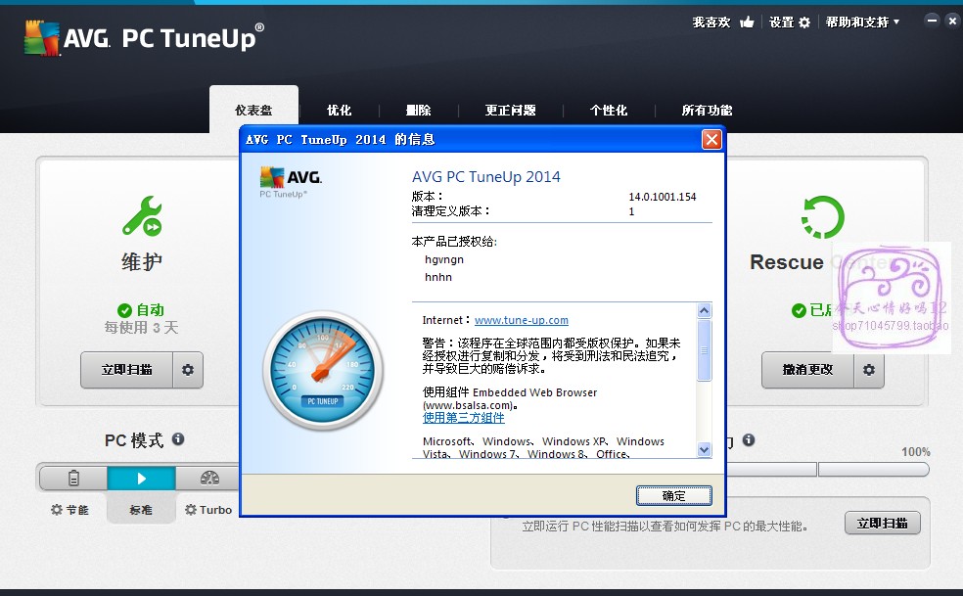Open the 优化 tab
This screenshot has width=963, height=596.
click(339, 110)
